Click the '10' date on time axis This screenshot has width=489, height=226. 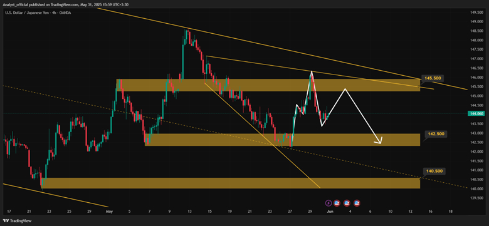pyautogui.click(x=390, y=212)
